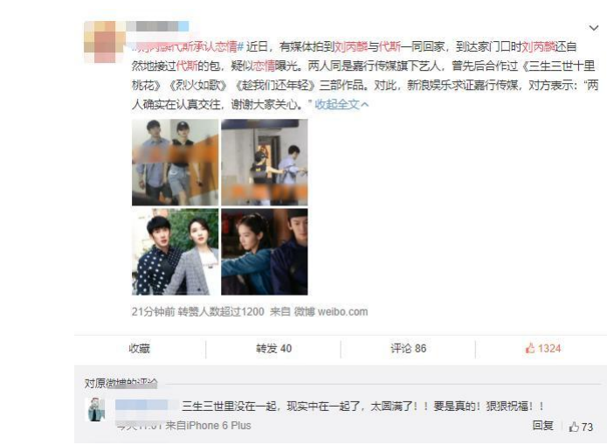This screenshot has height=445, width=607.
Task: Open the 转发 40 repost tab
Action: tap(273, 349)
